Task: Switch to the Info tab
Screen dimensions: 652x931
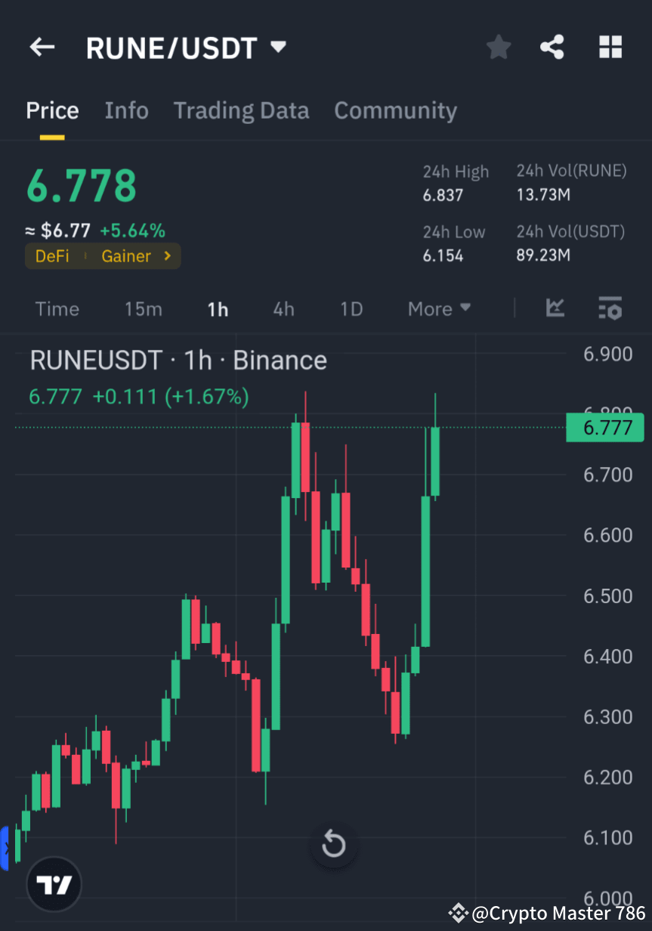Action: click(x=126, y=110)
